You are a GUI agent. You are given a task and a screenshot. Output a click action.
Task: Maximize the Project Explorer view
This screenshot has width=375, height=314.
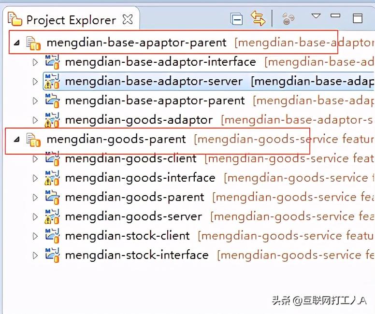click(x=358, y=19)
